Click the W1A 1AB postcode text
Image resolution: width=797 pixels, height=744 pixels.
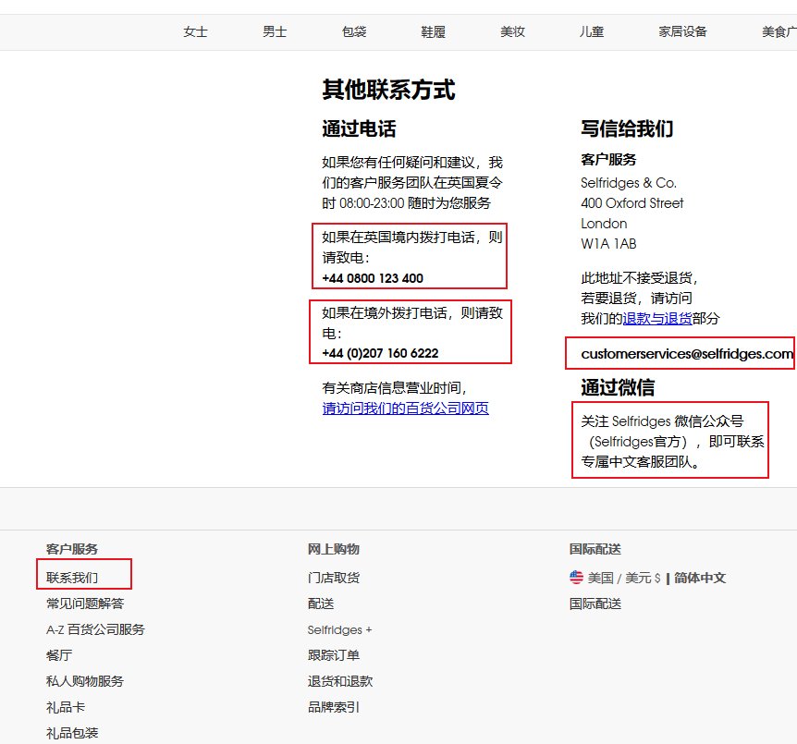tap(608, 244)
